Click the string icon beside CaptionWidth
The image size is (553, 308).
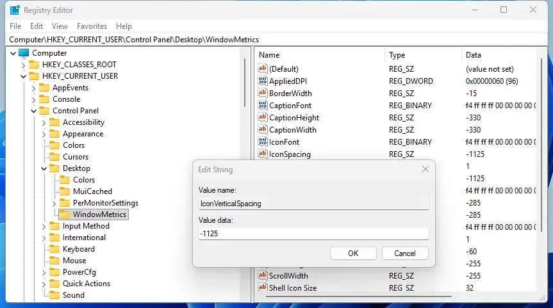[262, 130]
